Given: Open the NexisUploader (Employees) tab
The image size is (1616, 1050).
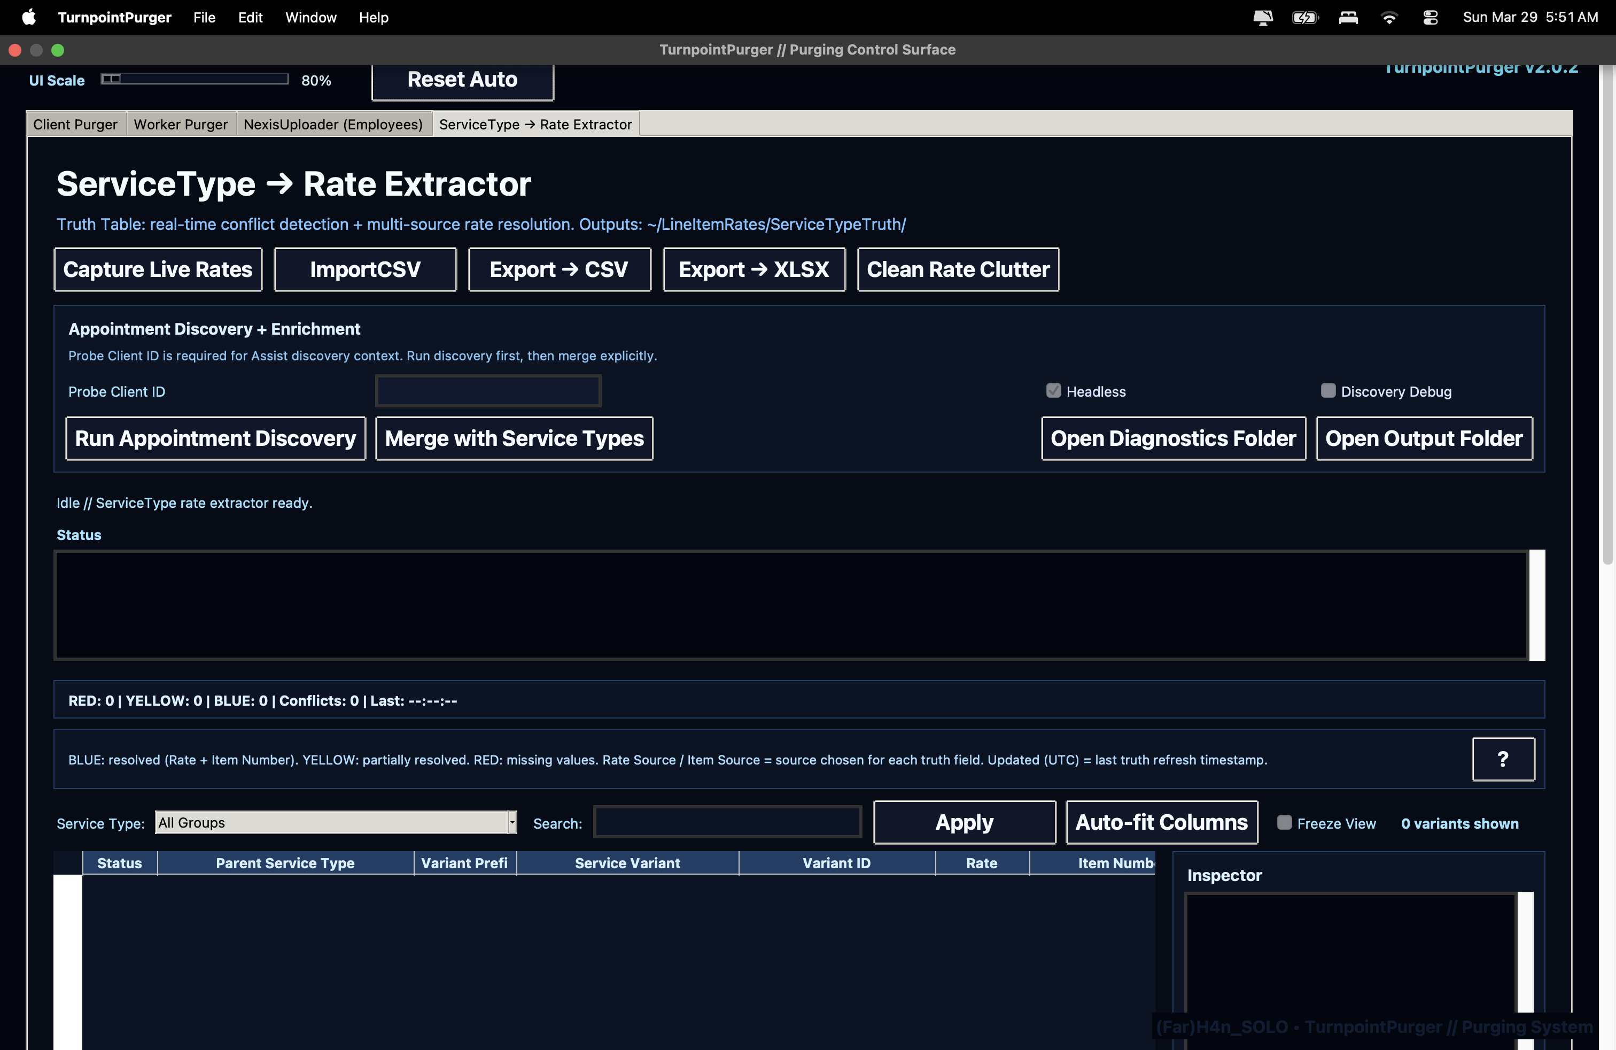Looking at the screenshot, I should pyautogui.click(x=333, y=124).
